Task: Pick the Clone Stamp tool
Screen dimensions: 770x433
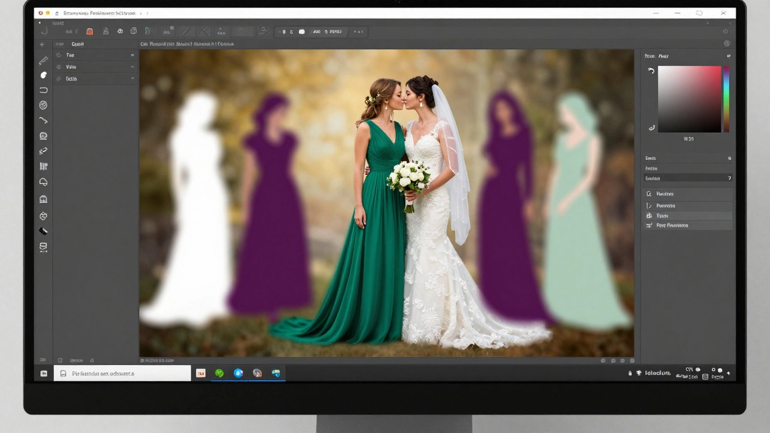Action: [43, 135]
